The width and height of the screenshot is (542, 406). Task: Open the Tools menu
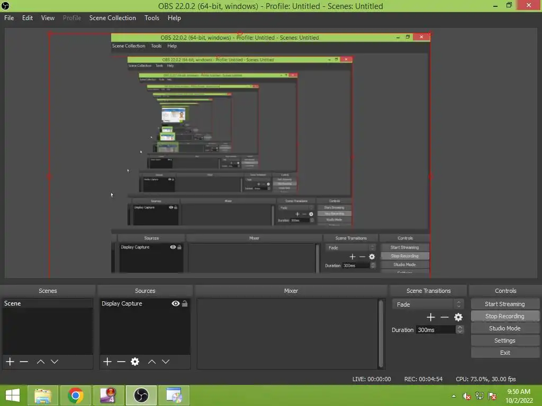pos(152,18)
